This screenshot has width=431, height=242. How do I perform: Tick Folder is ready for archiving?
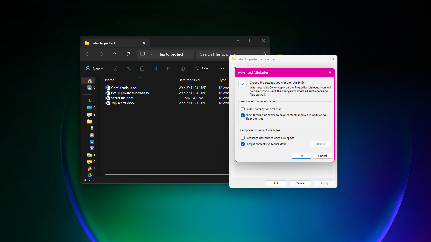tap(243, 109)
